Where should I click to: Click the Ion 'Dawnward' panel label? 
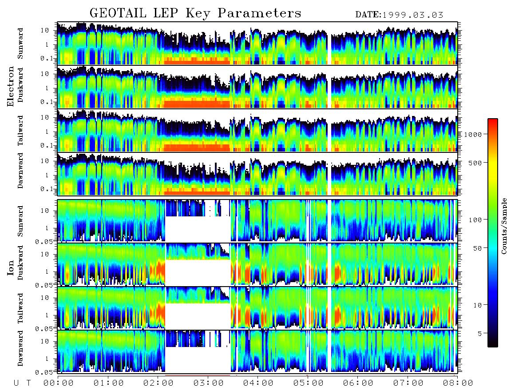tap(20, 348)
